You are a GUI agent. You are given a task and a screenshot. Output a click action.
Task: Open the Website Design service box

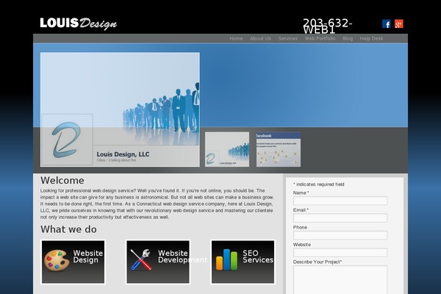pos(73,262)
